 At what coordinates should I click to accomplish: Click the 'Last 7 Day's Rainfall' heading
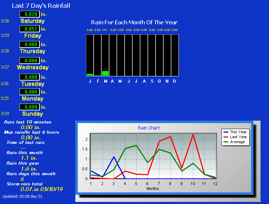pyautogui.click(x=41, y=6)
